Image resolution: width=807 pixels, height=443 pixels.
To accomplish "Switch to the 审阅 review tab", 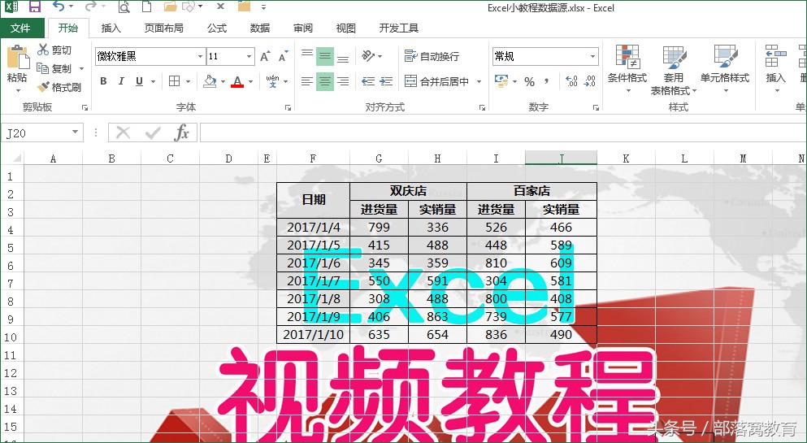I will (303, 28).
